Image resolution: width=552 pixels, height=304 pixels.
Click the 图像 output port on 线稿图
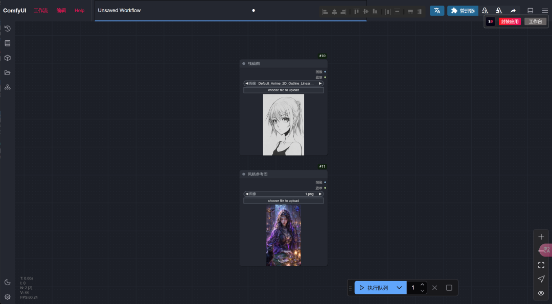click(325, 72)
